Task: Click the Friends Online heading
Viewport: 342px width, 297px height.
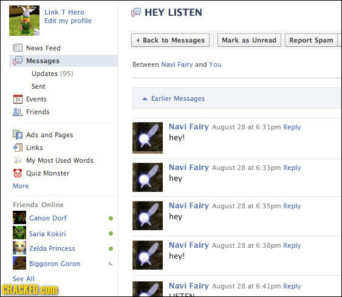Action: point(38,205)
